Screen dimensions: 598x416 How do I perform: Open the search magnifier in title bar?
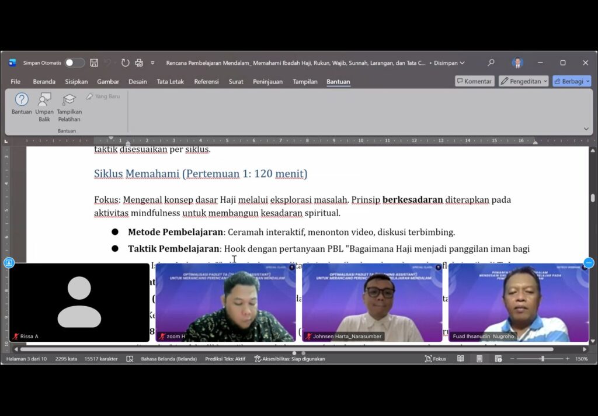coord(491,63)
